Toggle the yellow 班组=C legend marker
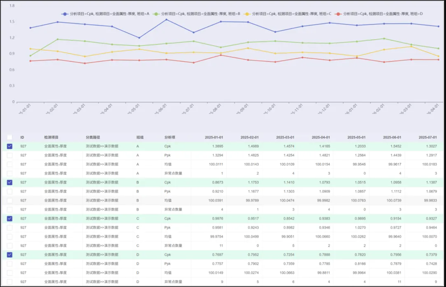This screenshot has width=446, height=287. [247, 14]
